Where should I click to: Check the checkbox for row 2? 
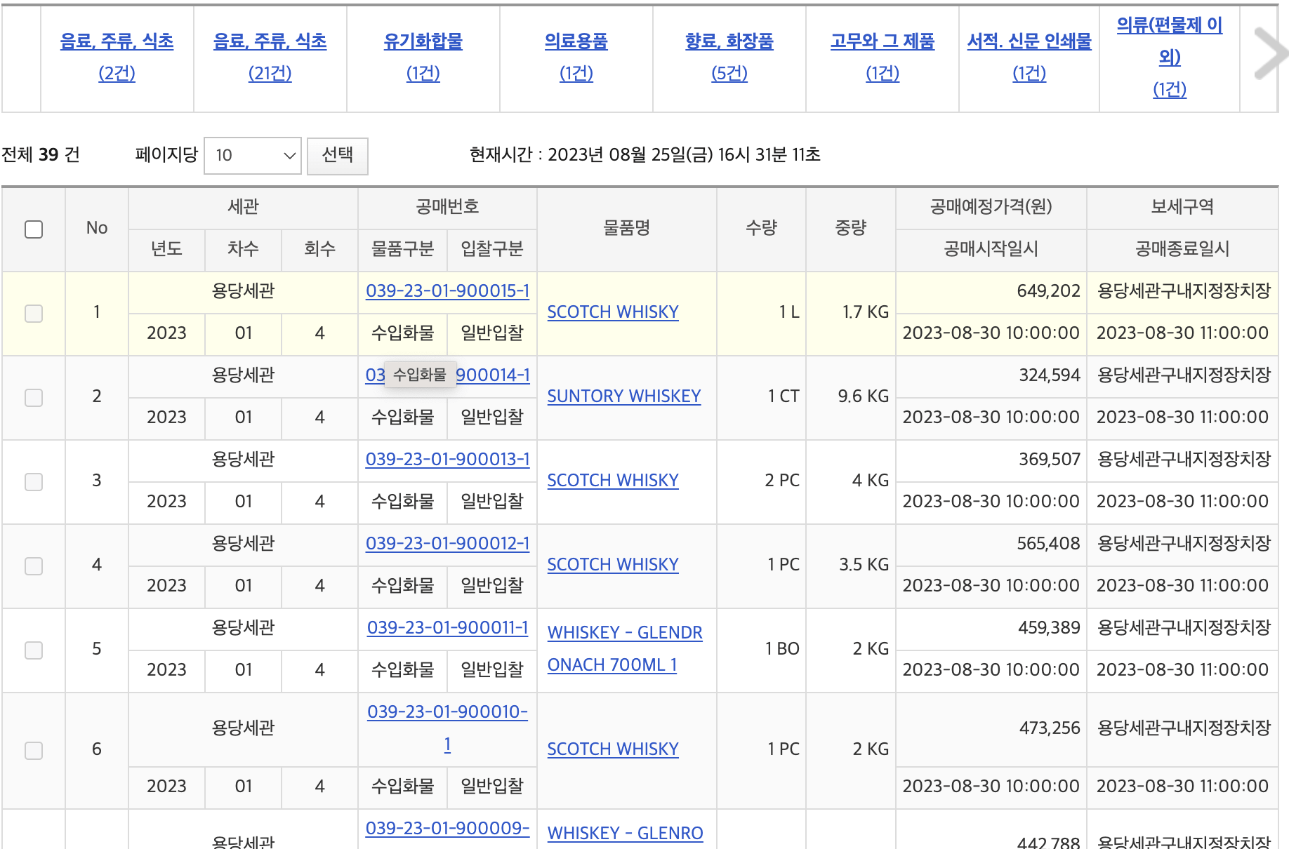pyautogui.click(x=34, y=398)
